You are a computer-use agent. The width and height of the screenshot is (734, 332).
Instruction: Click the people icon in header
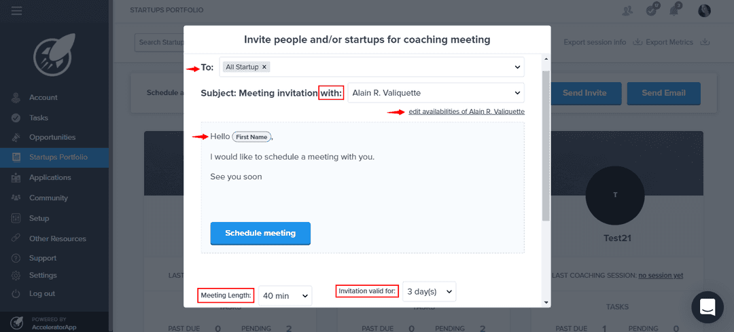pyautogui.click(x=627, y=10)
